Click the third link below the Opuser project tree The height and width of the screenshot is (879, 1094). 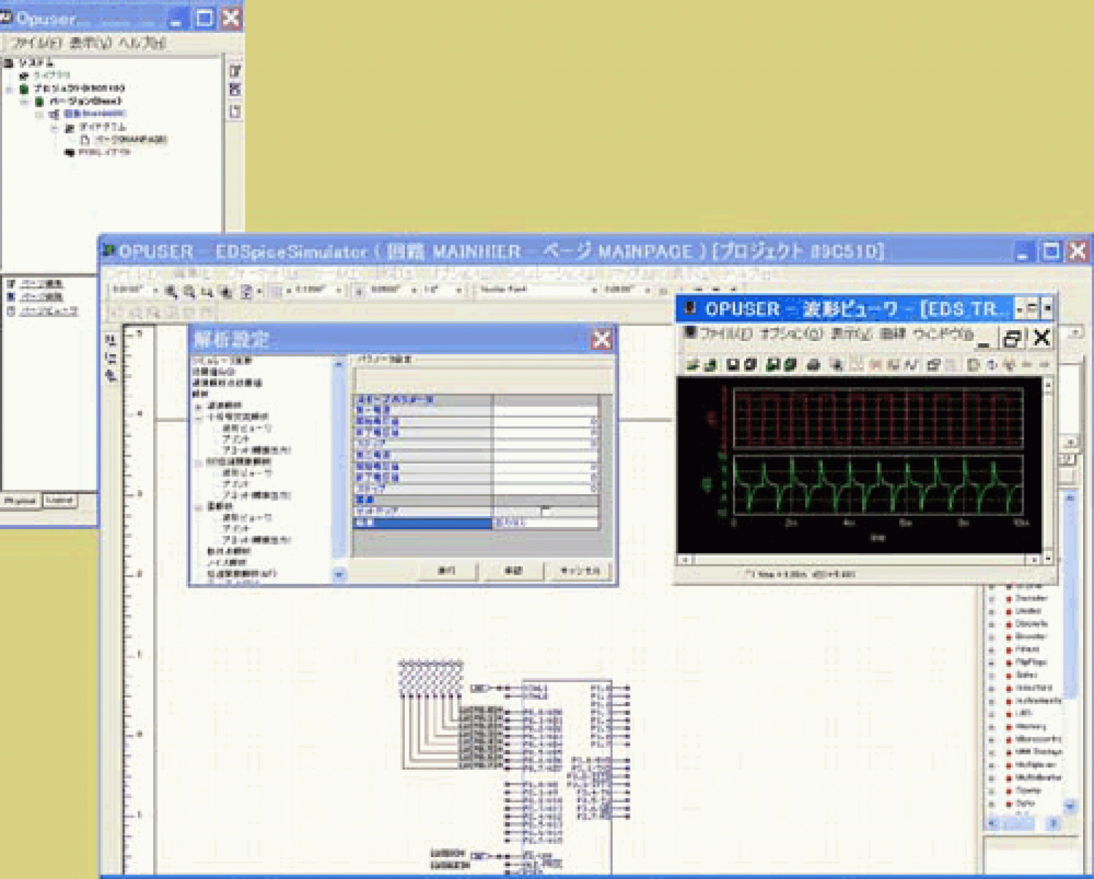(49, 311)
